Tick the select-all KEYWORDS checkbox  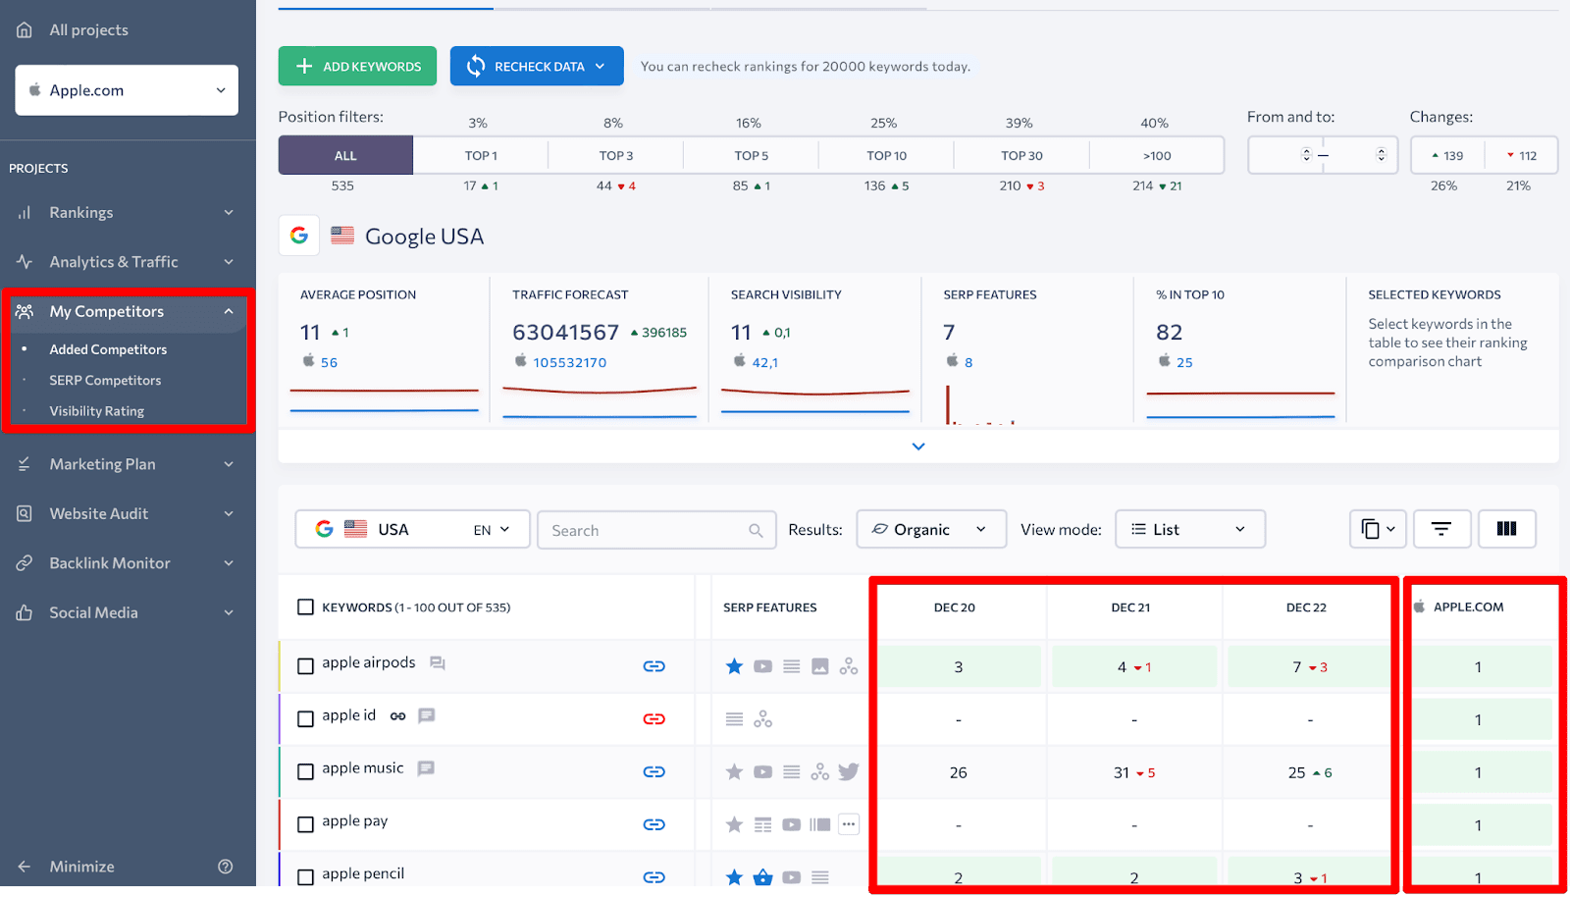pos(305,607)
